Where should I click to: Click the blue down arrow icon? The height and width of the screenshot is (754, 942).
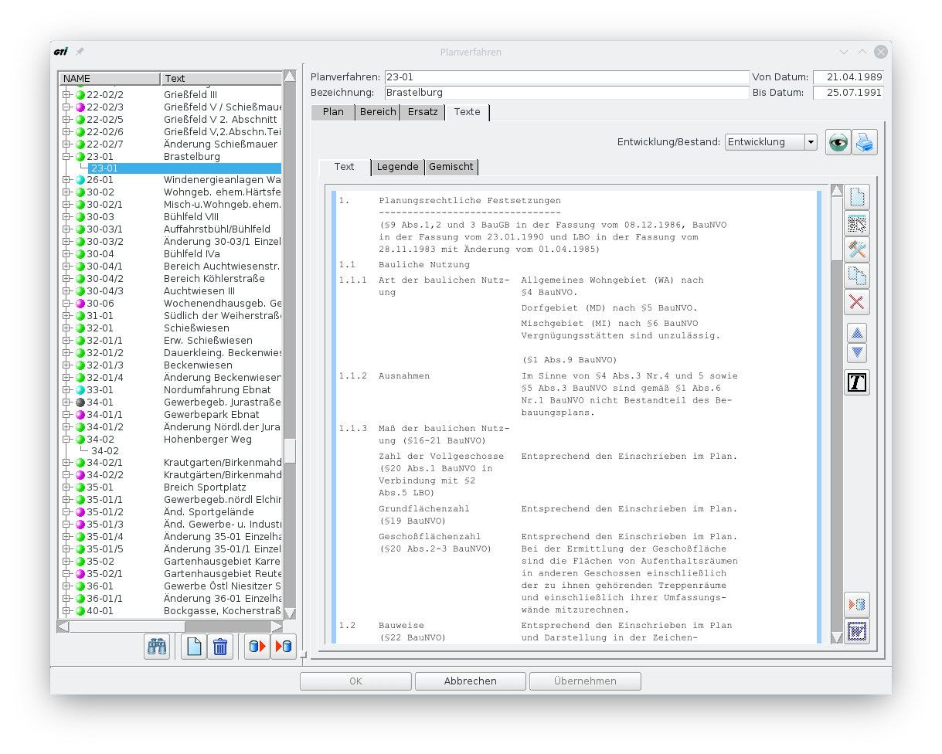pyautogui.click(x=857, y=353)
